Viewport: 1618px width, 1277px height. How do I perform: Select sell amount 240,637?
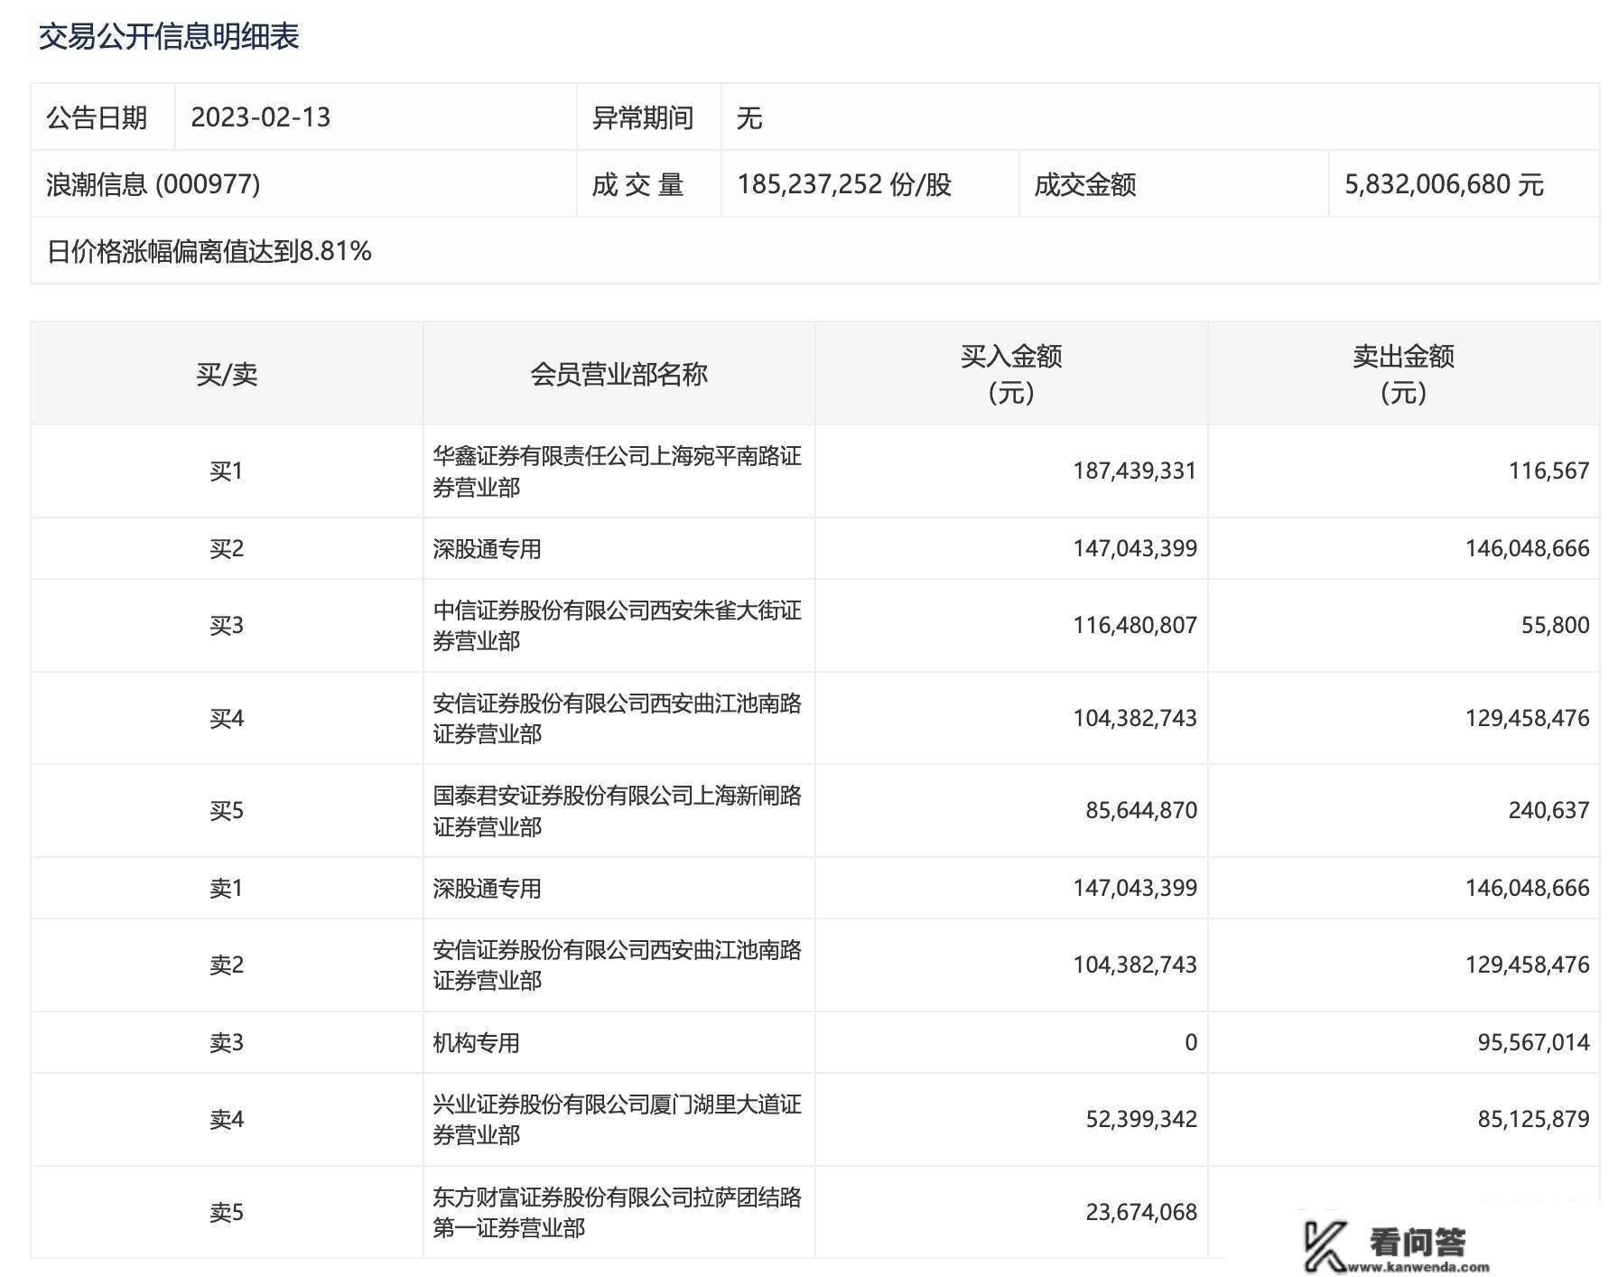click(1548, 810)
